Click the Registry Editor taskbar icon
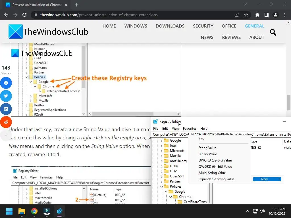The height and width of the screenshot is (218, 291). point(60,211)
